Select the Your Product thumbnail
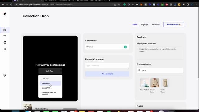 pos(145,83)
